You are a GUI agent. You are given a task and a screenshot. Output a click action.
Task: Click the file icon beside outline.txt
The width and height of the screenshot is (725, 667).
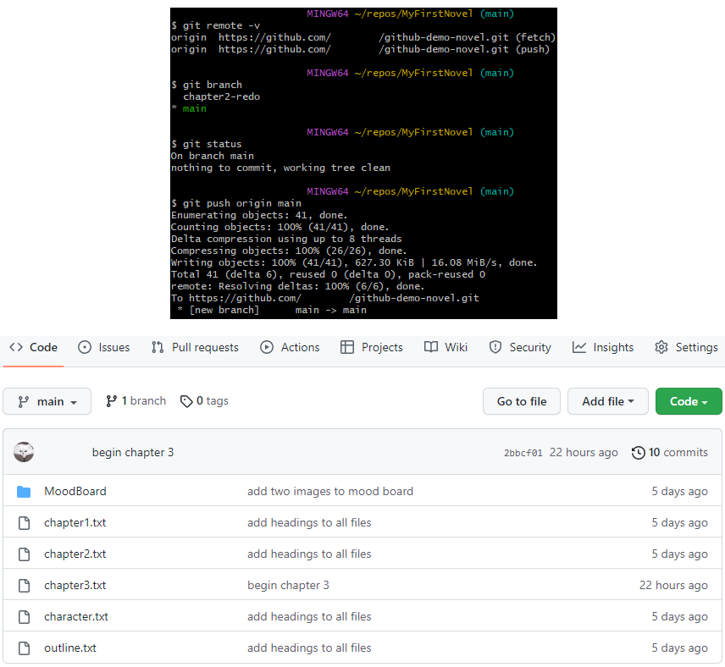tap(24, 648)
